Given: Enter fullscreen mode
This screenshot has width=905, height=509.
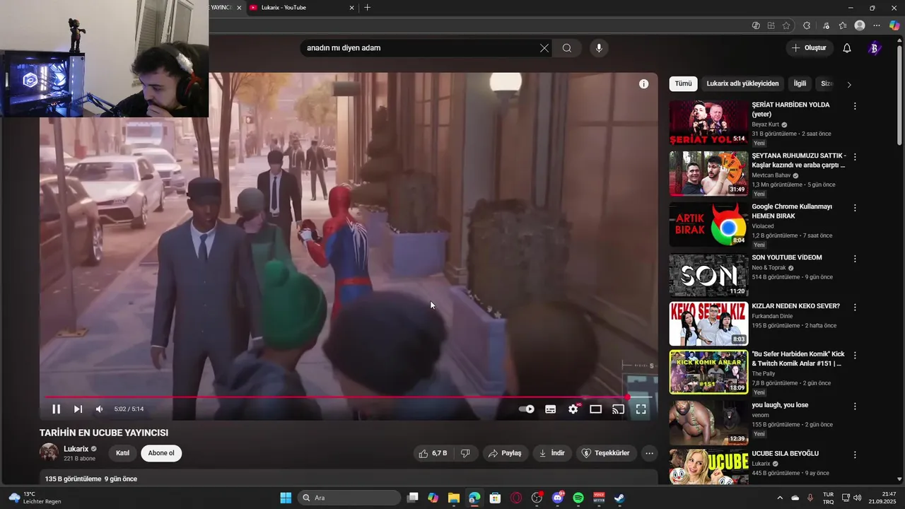Looking at the screenshot, I should 641,409.
